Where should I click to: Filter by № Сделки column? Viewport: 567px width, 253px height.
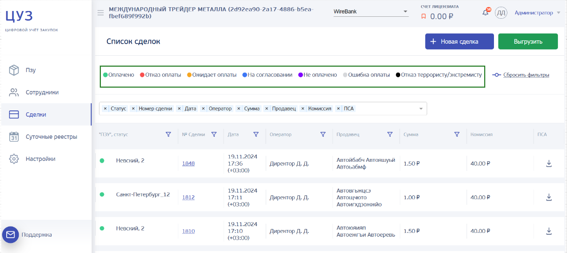tap(214, 134)
